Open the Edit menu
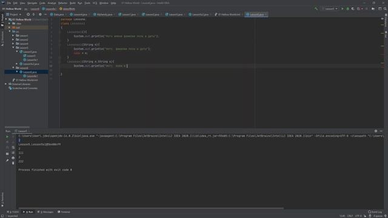 pos(15,3)
